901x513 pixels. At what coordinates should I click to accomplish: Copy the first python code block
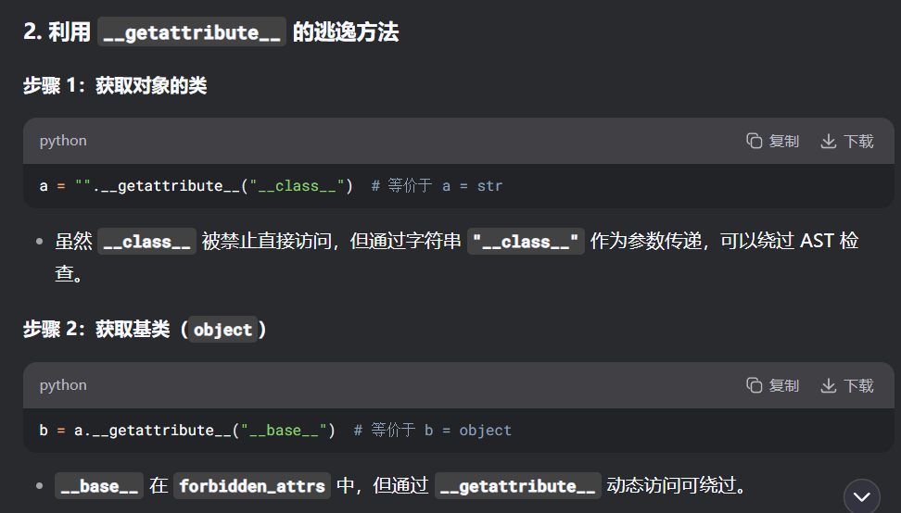772,141
